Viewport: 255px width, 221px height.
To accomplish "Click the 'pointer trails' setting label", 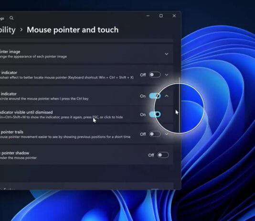I will [12, 132].
